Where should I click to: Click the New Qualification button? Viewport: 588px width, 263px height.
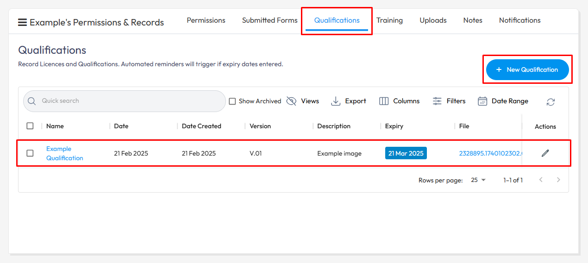point(527,69)
